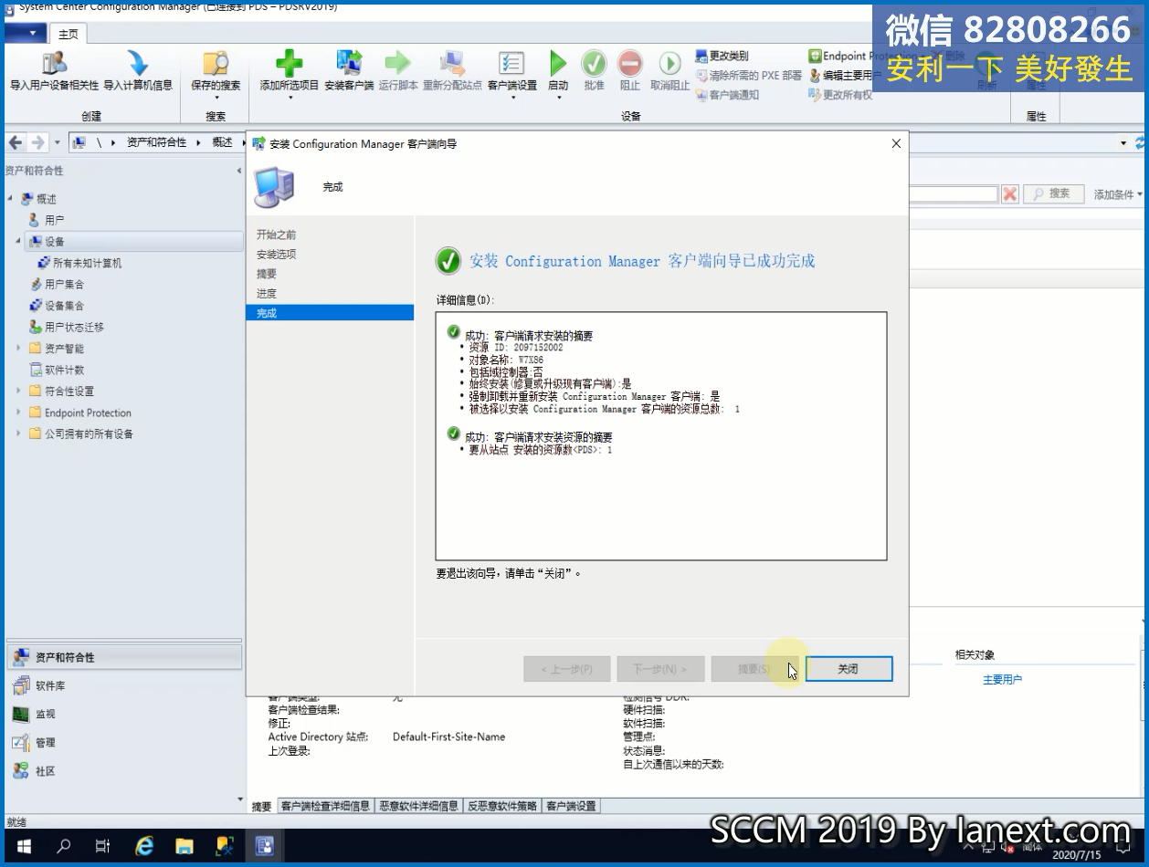Open the Add Criteria (添加条件) dropdown
The image size is (1149, 867).
(x=1118, y=194)
